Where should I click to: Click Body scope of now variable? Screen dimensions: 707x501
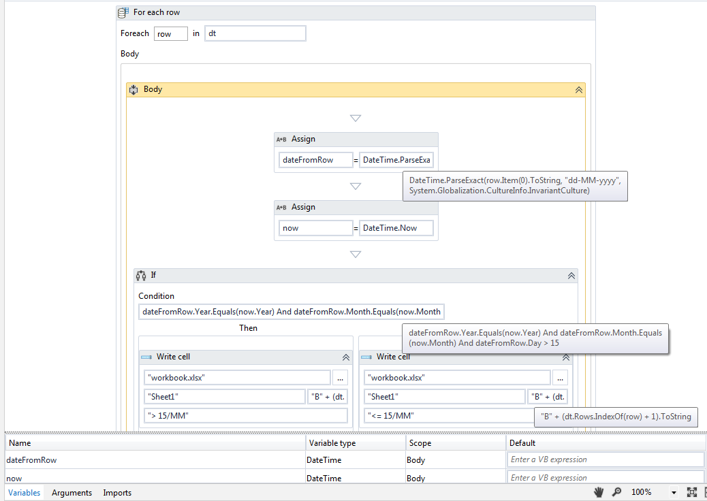pos(456,477)
